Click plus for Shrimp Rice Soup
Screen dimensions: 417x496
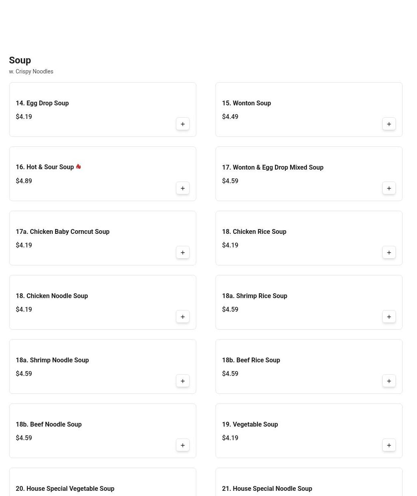coord(389,317)
